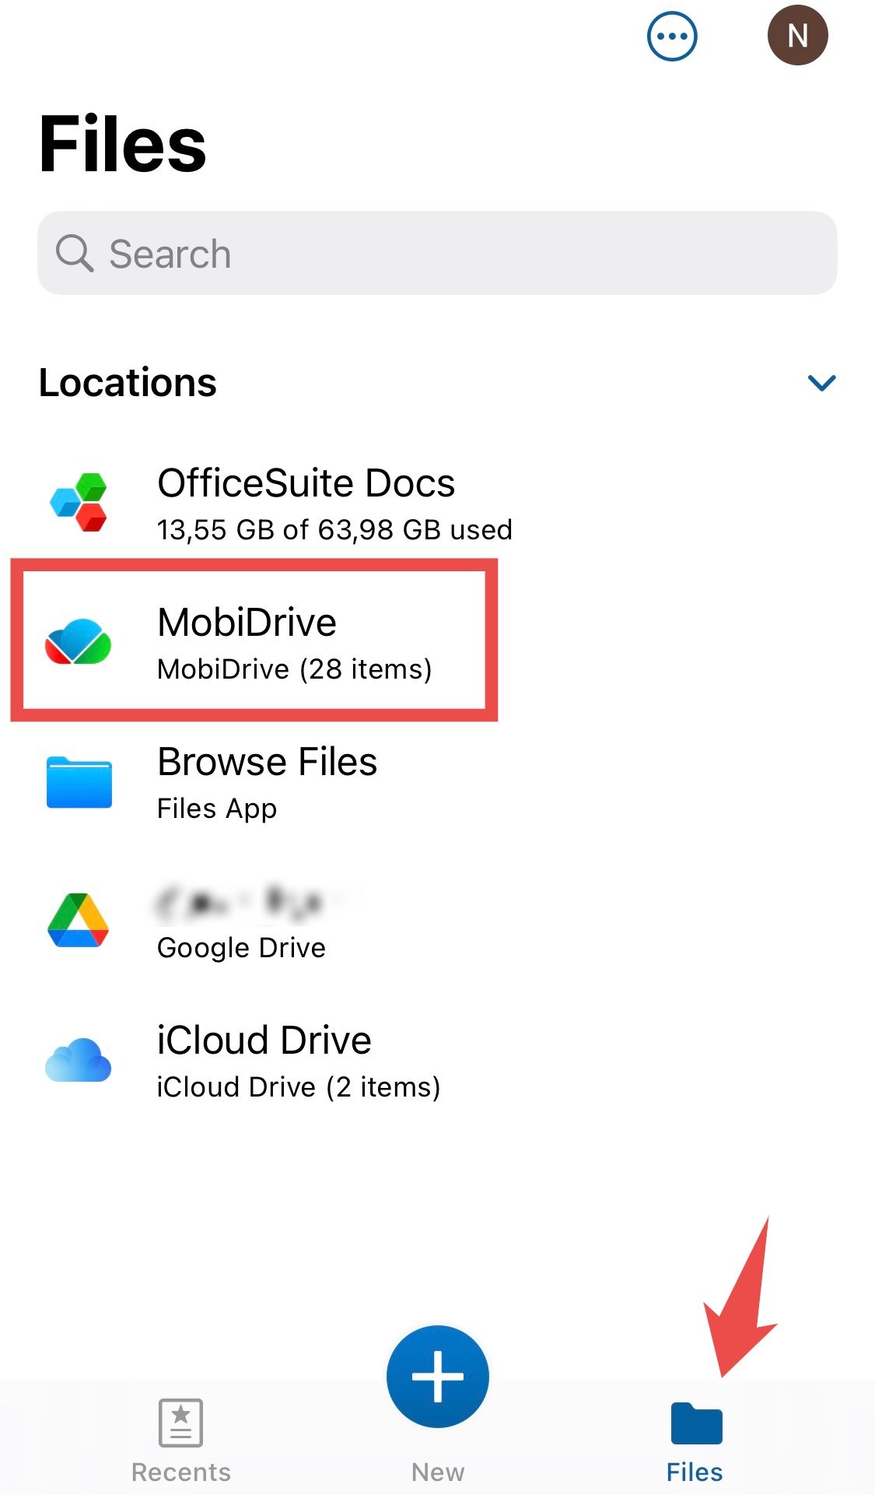875x1495 pixels.
Task: Click inside the Search field
Action: click(x=437, y=253)
